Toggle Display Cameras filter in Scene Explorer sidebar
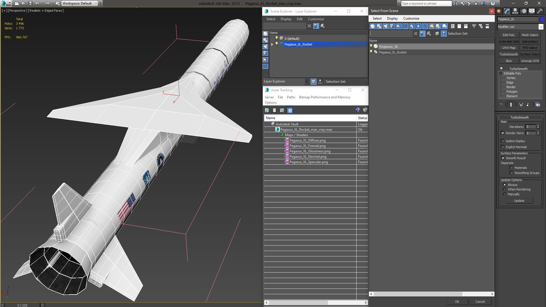 265,53
